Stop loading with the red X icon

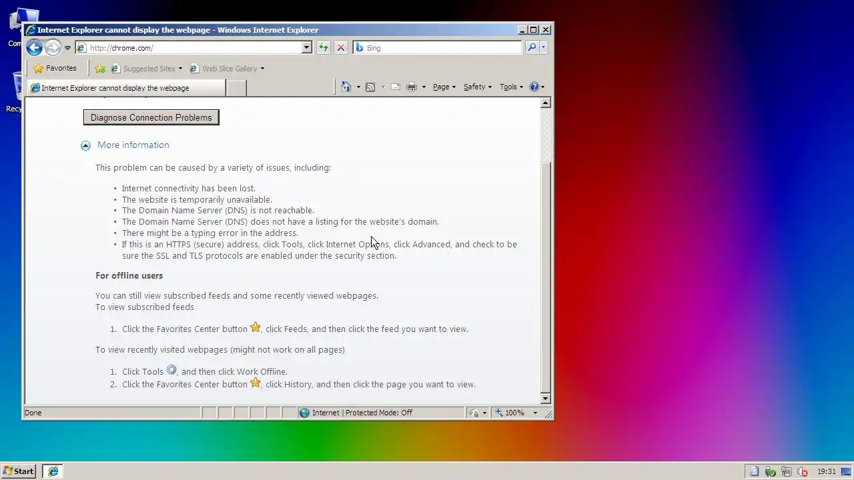(x=340, y=48)
